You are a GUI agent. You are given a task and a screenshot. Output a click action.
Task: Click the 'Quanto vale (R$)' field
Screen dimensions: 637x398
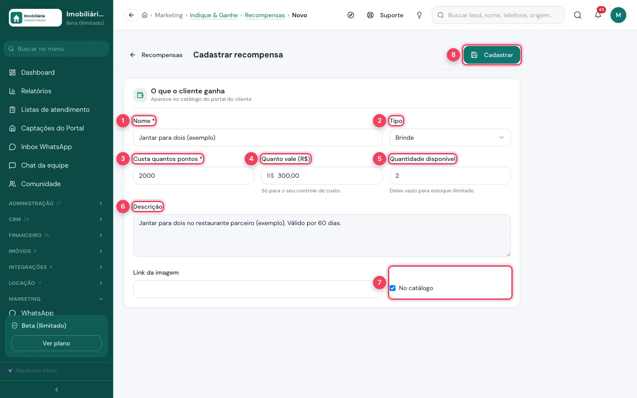[x=322, y=176]
